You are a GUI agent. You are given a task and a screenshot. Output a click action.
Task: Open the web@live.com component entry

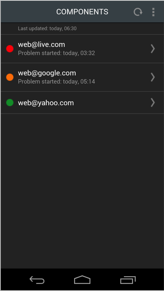pyautogui.click(x=82, y=48)
